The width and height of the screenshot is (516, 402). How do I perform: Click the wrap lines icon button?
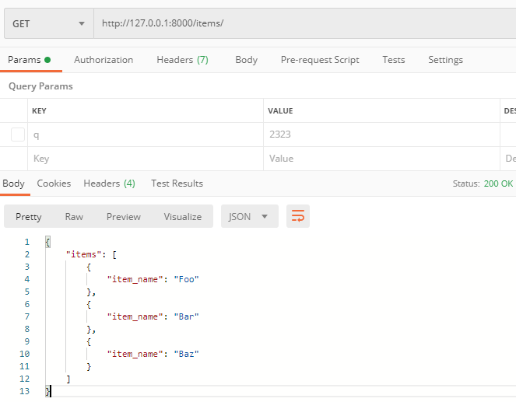click(x=298, y=216)
